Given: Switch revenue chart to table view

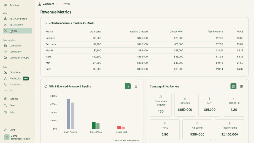Looking at the screenshot, I should pyautogui.click(x=136, y=86).
